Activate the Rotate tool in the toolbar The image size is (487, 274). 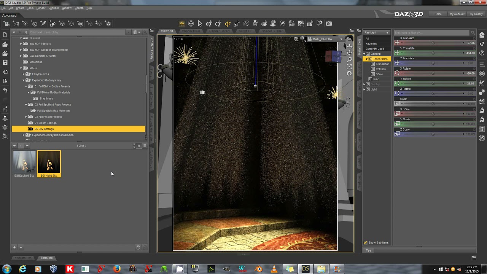pos(218,24)
